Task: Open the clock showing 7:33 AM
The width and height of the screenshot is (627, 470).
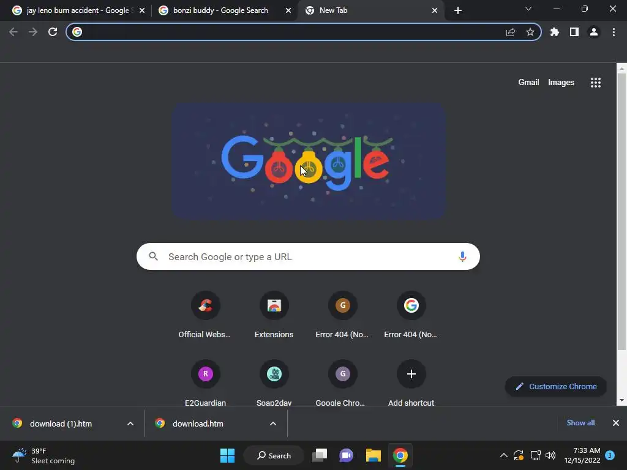Action: pos(582,455)
